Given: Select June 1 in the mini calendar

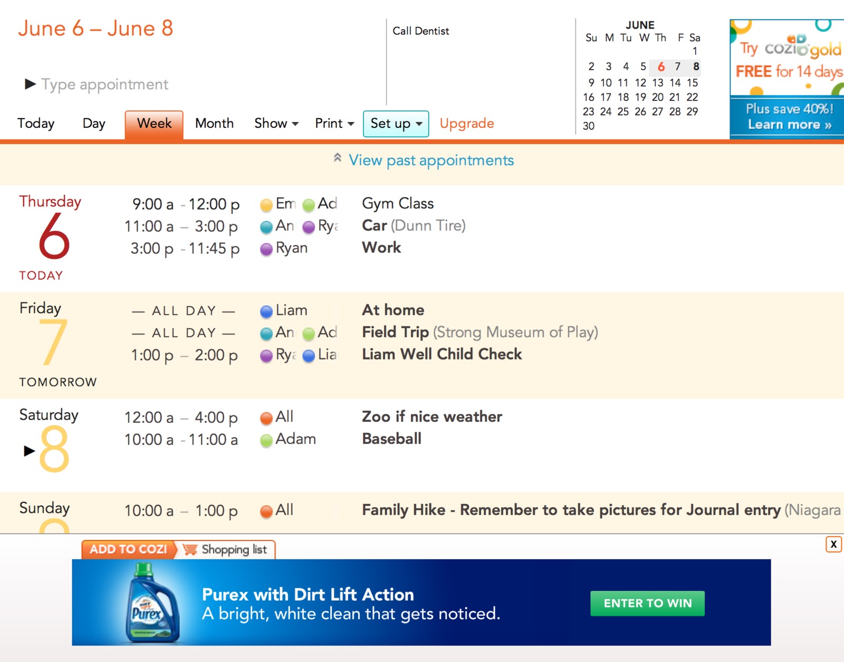Looking at the screenshot, I should (x=695, y=51).
